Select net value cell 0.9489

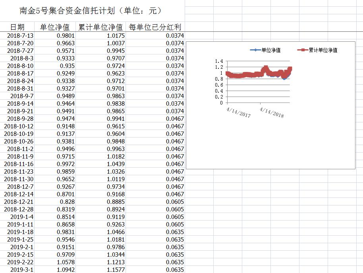tap(55, 96)
